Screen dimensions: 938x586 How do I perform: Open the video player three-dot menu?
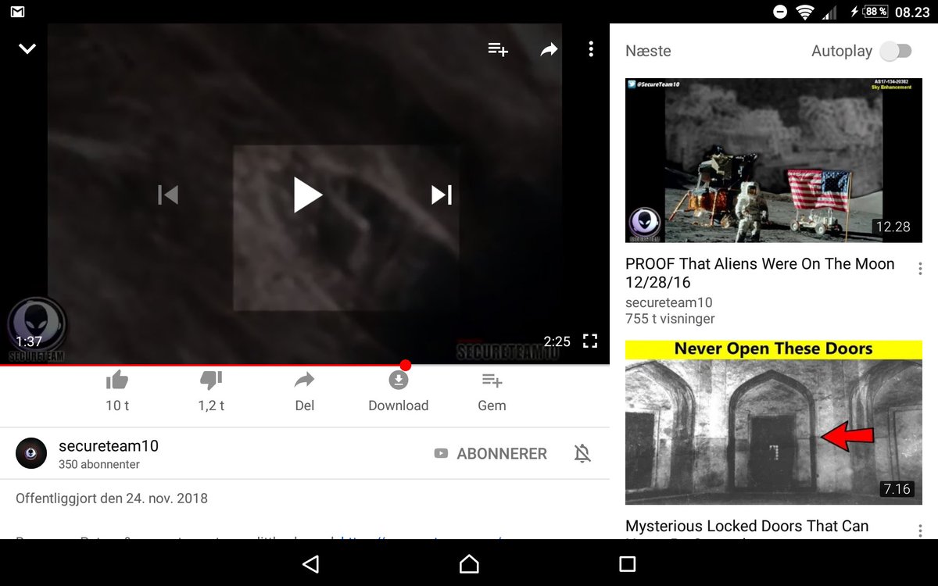(x=591, y=49)
